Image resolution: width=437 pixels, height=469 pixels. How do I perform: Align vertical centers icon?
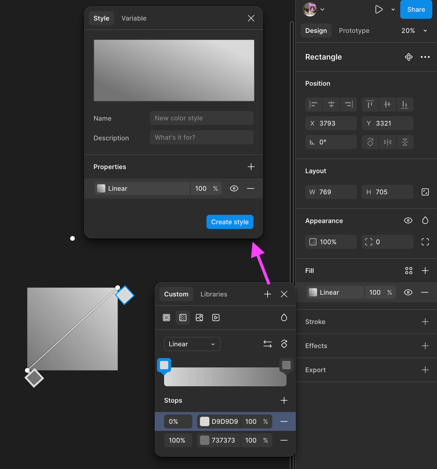pos(388,104)
